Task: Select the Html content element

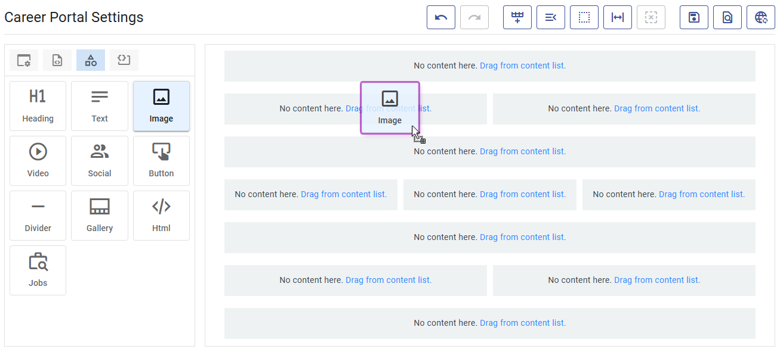Action: 161,216
